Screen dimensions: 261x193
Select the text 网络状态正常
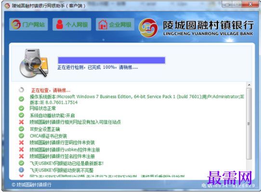coord(42,108)
